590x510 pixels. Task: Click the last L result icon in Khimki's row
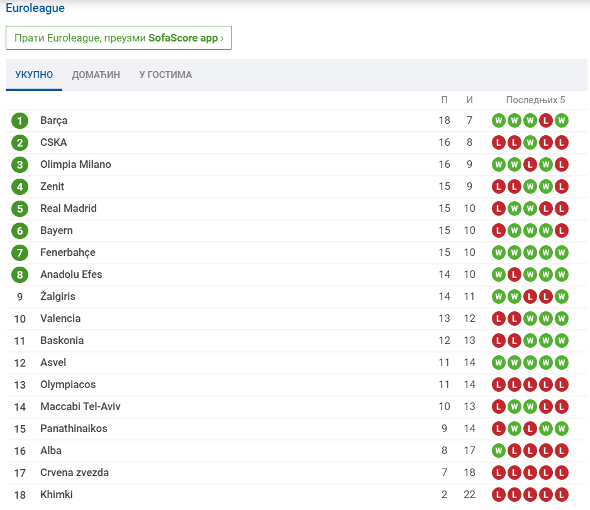click(562, 495)
